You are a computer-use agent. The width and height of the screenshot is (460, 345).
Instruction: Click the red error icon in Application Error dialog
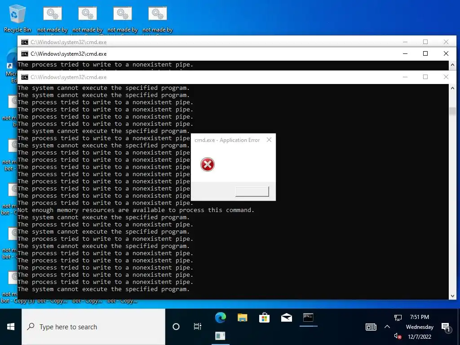[208, 164]
